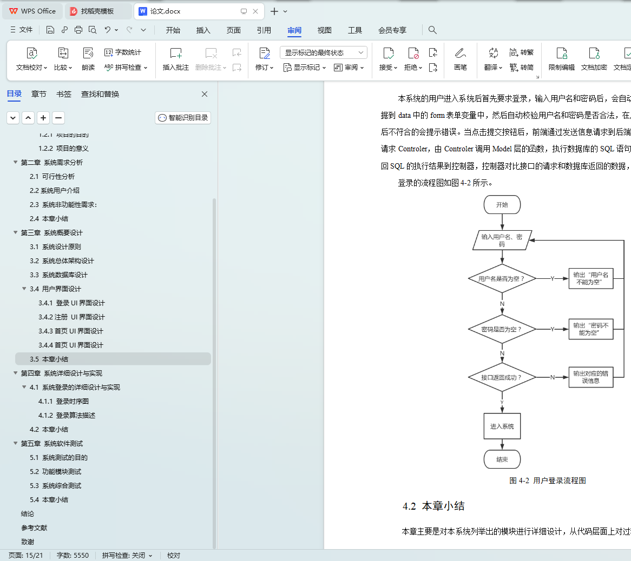Collapse 4.1 系统登录的详细设计与实现 node
Screen dimensions: 631x561
24,388
